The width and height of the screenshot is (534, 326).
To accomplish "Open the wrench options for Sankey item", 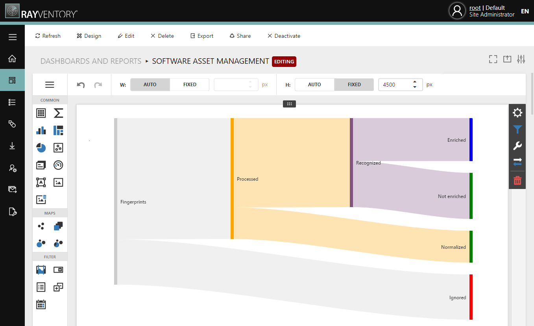I will (x=517, y=146).
